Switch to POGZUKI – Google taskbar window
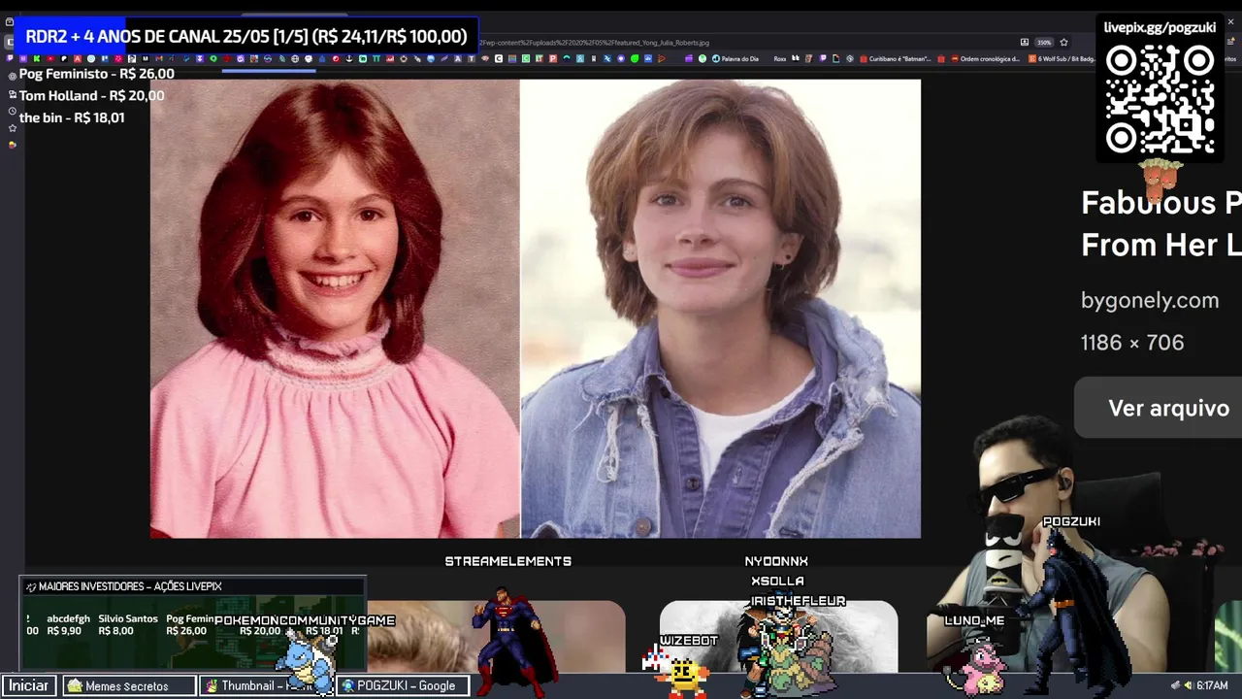The image size is (1242, 699). point(404,685)
